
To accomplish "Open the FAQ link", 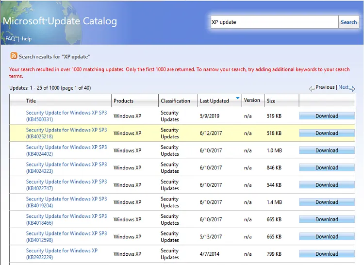I will [10, 38].
